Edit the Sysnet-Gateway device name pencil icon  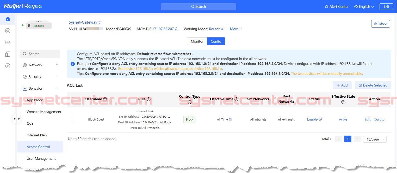[100, 23]
